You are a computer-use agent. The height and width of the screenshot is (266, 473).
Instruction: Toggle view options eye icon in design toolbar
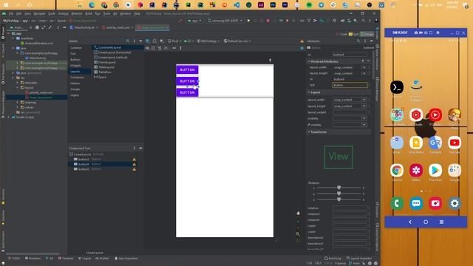pos(147,48)
